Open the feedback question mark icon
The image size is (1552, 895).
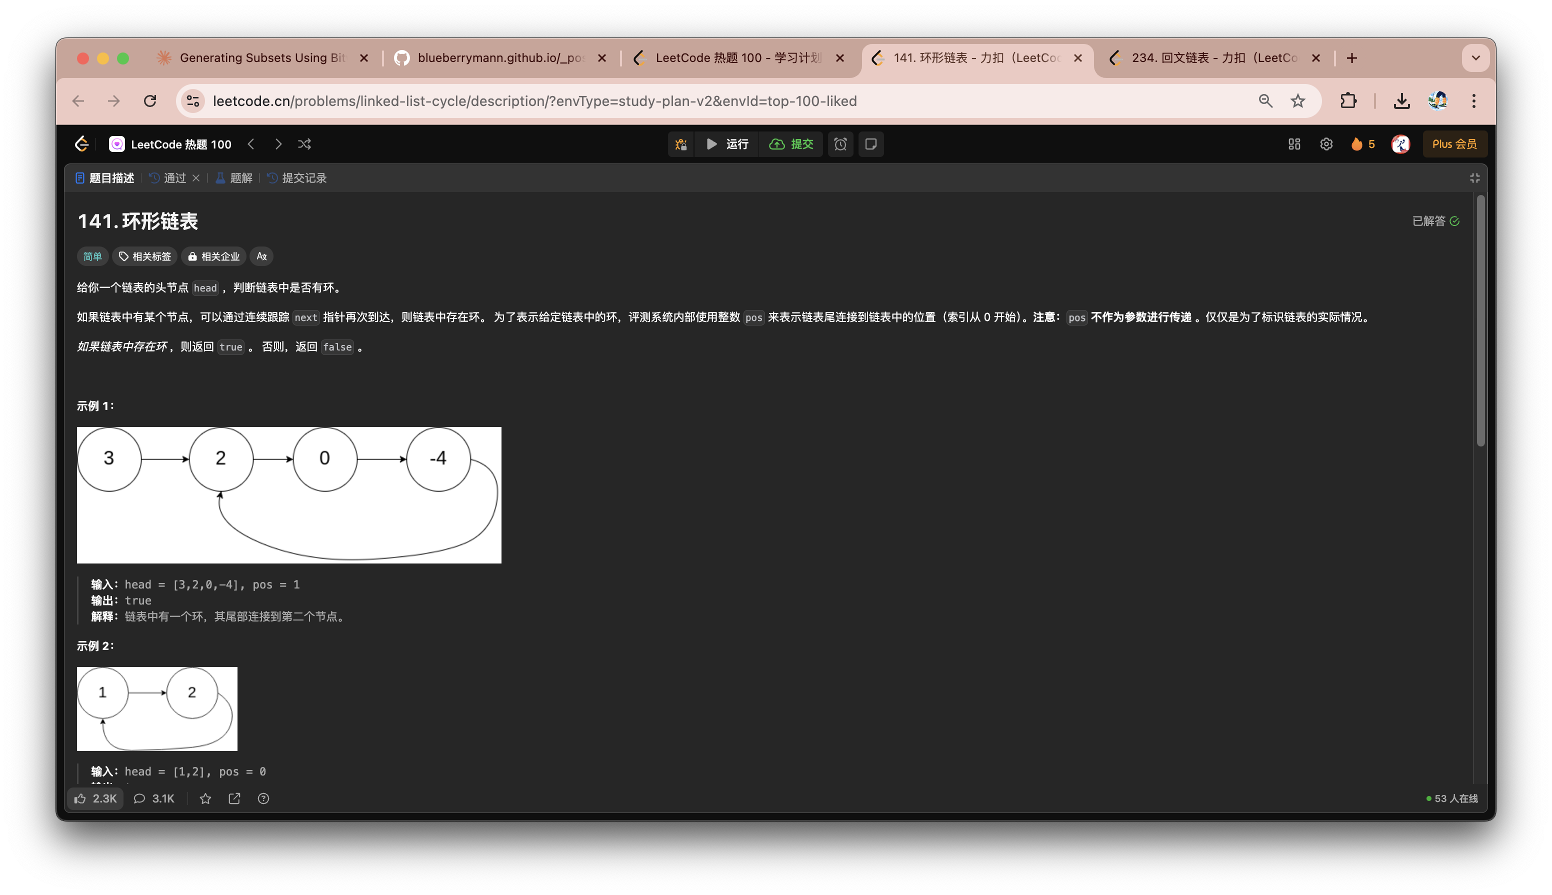[263, 798]
